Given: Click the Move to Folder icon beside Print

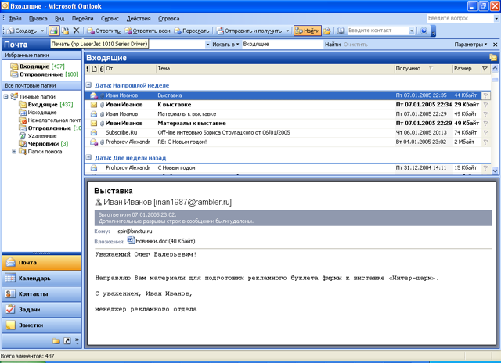Looking at the screenshot, I should (65, 31).
